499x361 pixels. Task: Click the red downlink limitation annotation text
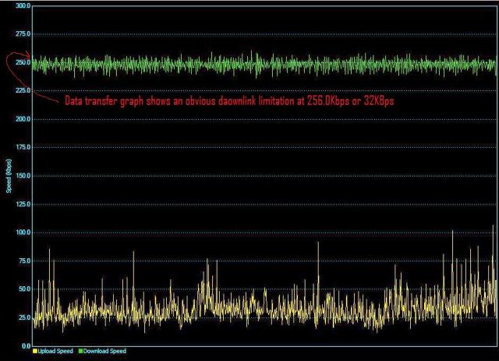(x=229, y=101)
